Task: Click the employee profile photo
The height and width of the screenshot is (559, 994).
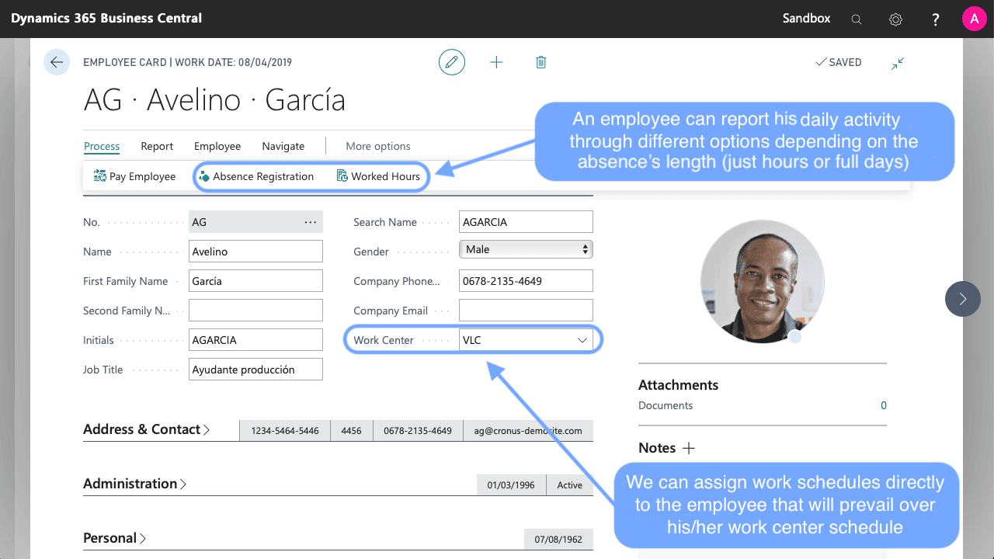Action: click(x=762, y=282)
